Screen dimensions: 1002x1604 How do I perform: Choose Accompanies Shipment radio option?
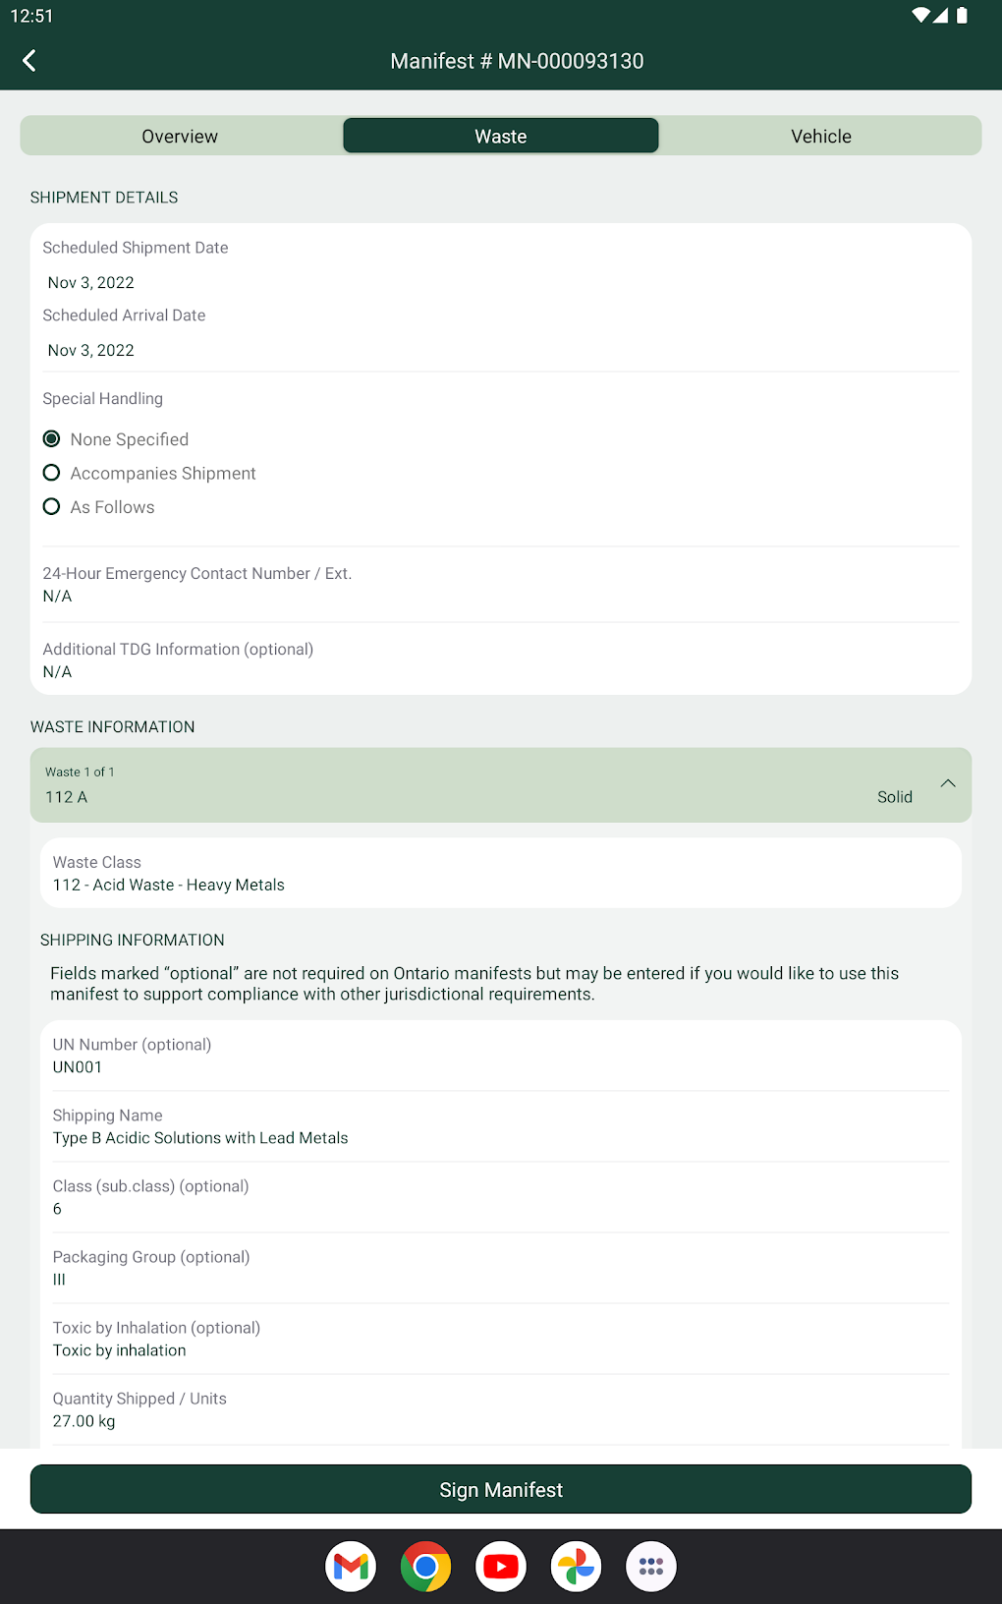coord(52,473)
